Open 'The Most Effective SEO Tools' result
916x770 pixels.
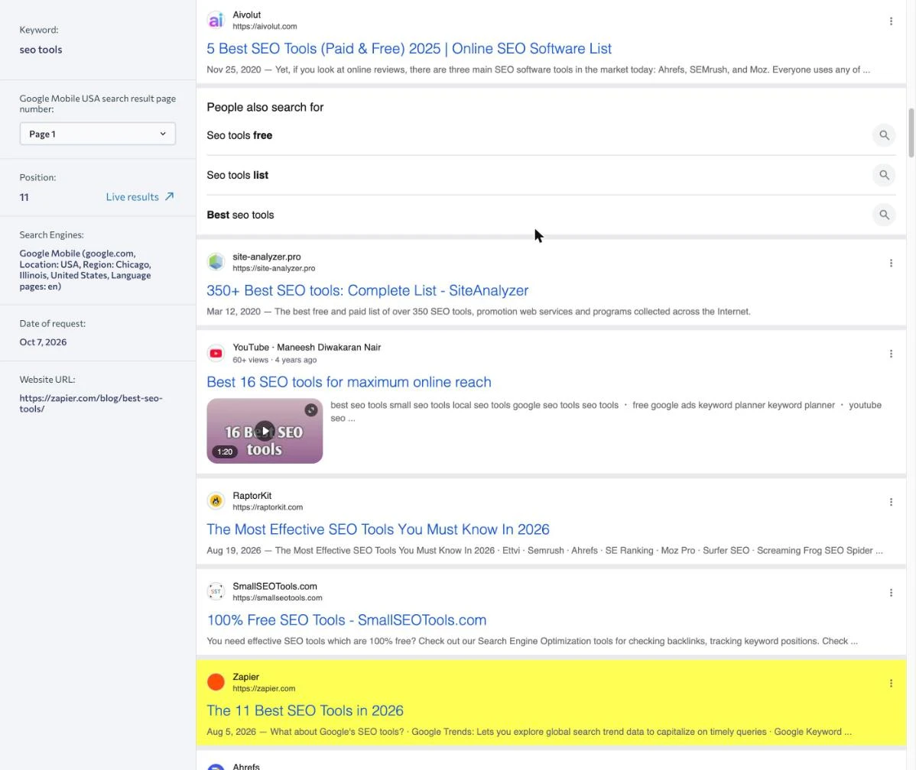pos(378,529)
